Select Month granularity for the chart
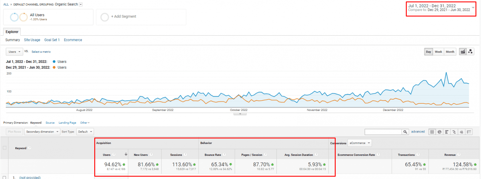481x179 pixels. click(x=450, y=52)
